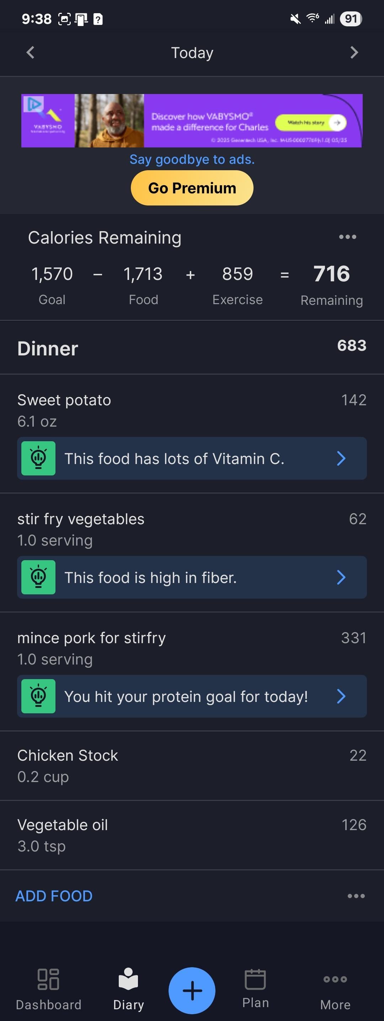Click the VABYSMO ad banner
The image size is (384, 1021).
192,120
